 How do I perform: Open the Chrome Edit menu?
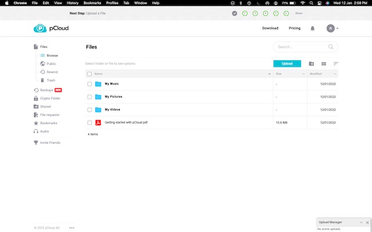tap(46, 3)
